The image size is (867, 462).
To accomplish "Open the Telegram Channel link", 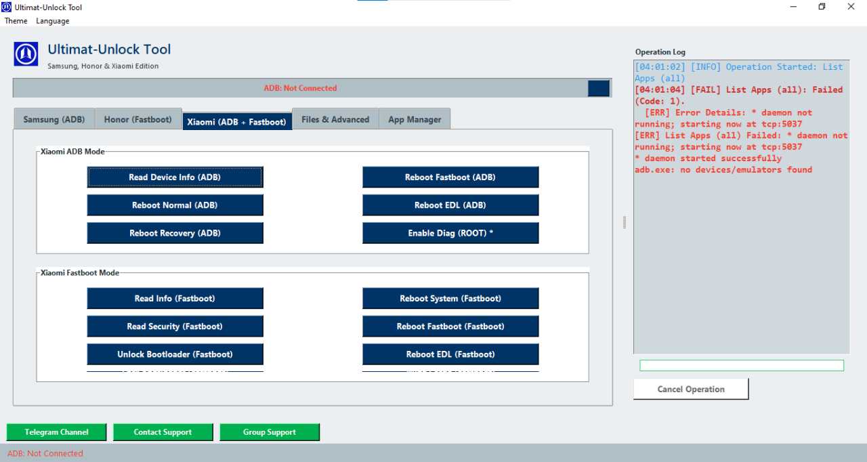I will tap(56, 432).
